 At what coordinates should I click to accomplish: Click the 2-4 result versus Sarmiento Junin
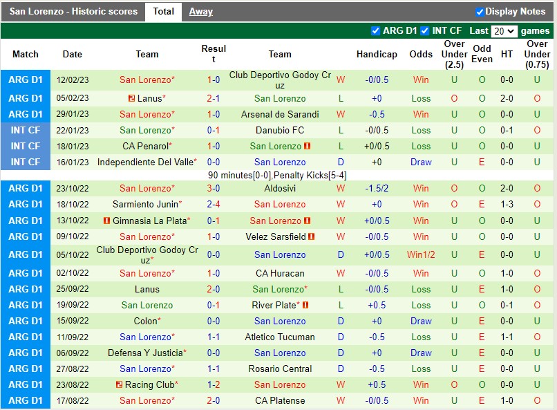tap(214, 204)
